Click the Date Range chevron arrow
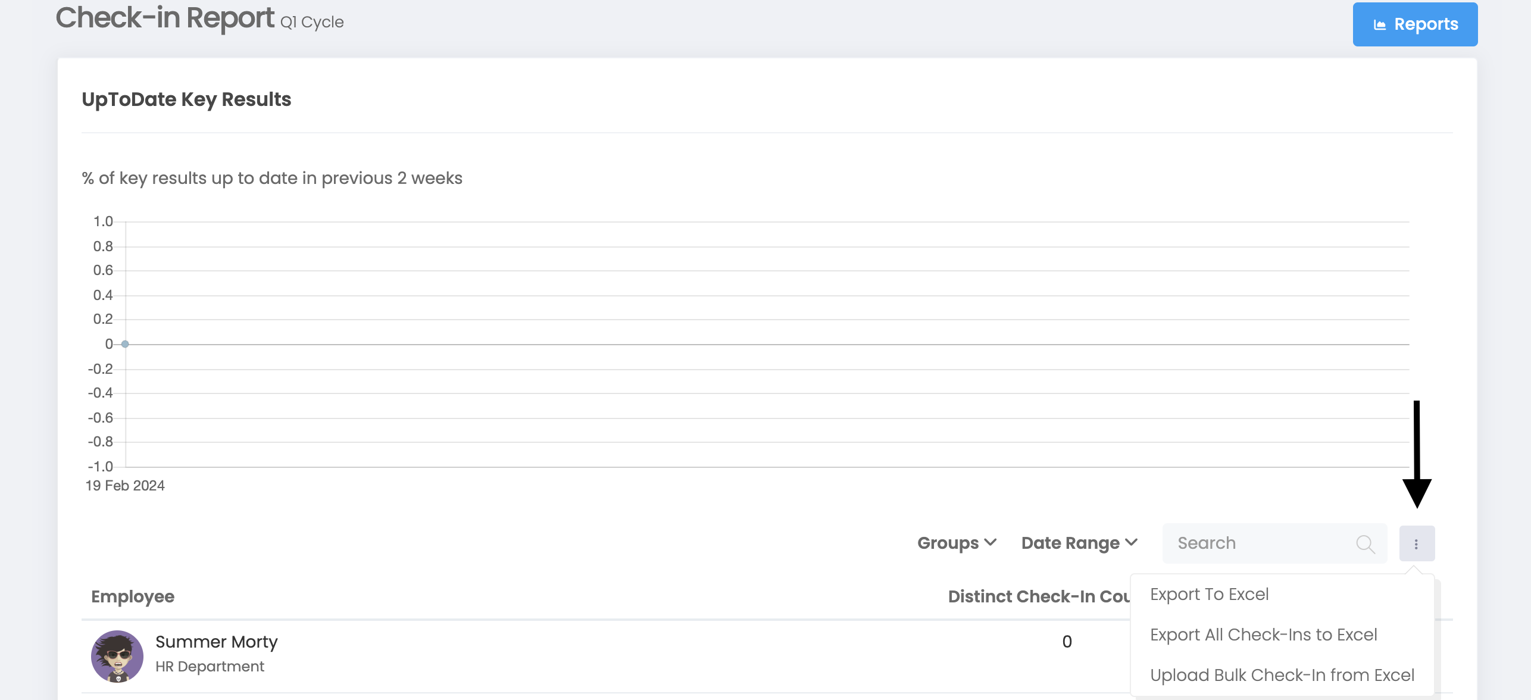 (x=1132, y=542)
